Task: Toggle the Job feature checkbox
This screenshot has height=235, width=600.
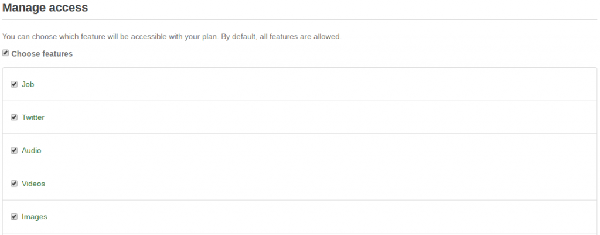Action: [x=14, y=84]
